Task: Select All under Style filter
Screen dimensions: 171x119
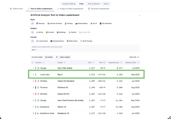Action: pyautogui.click(x=32, y=23)
